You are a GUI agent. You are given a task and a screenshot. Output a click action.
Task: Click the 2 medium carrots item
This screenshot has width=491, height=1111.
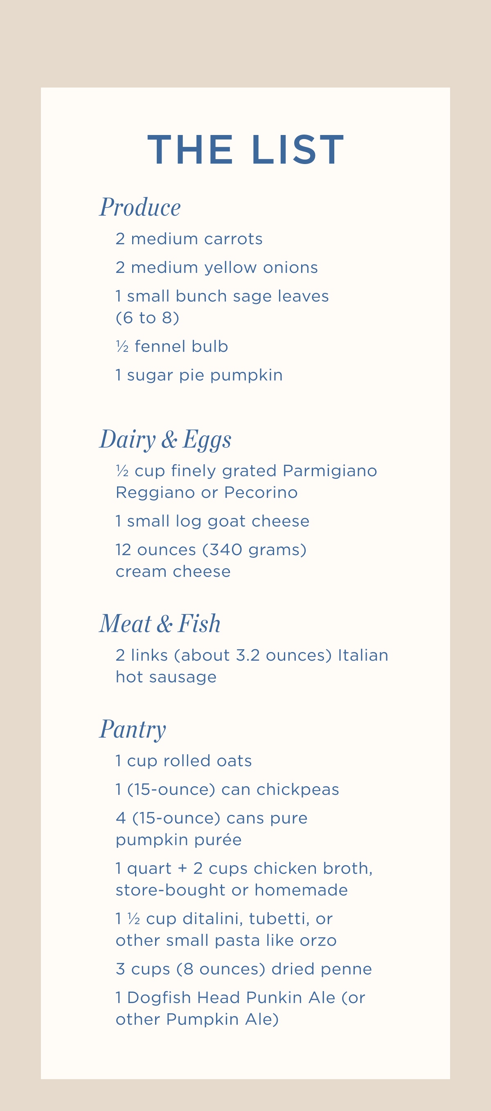click(189, 238)
